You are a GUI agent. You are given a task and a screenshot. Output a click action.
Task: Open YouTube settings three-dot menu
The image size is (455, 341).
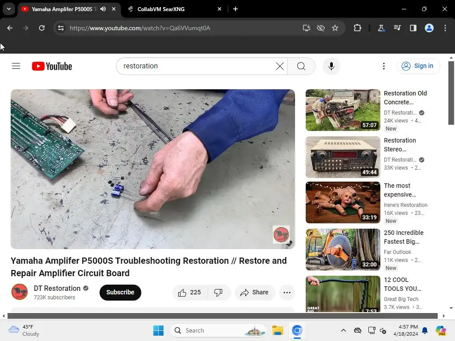[x=383, y=66]
